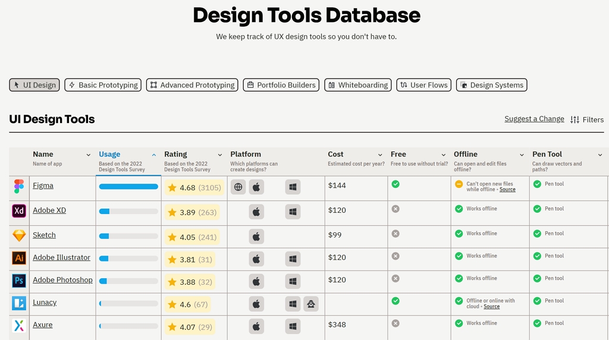Image resolution: width=609 pixels, height=340 pixels.
Task: Open the Lunacy tool link
Action: click(x=45, y=303)
